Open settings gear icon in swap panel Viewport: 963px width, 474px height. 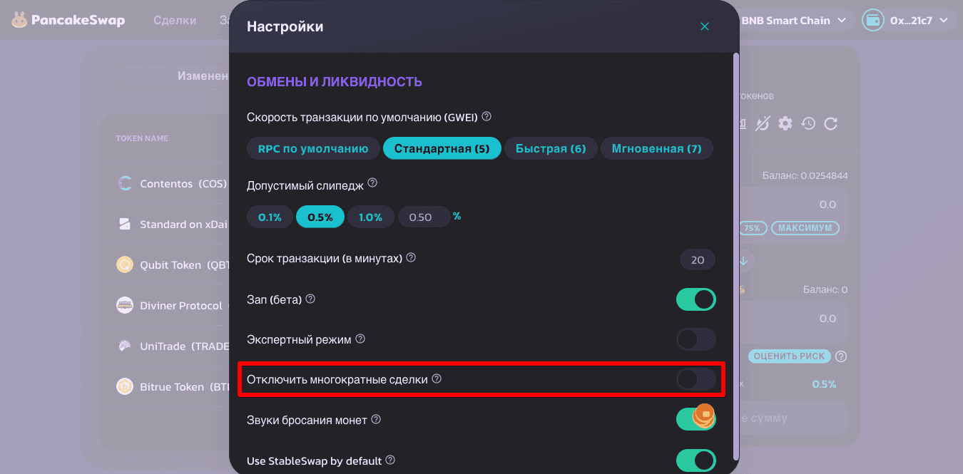[785, 123]
